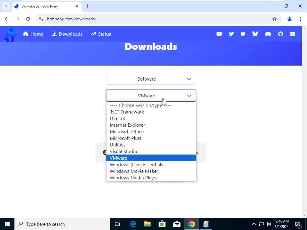The height and width of the screenshot is (230, 307).
Task: Select DirectX option
Action: click(x=151, y=119)
